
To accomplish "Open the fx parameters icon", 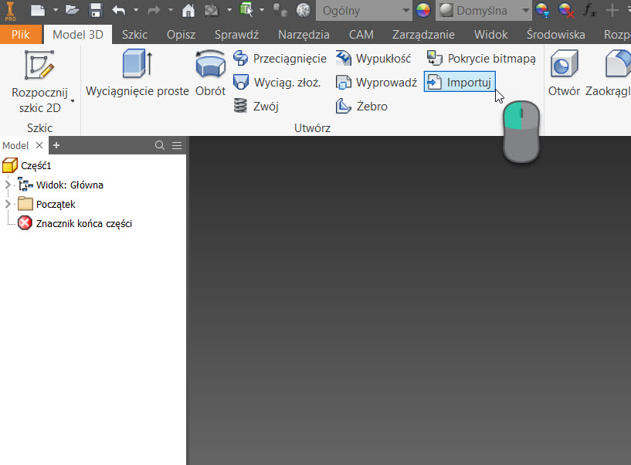I will pyautogui.click(x=589, y=11).
